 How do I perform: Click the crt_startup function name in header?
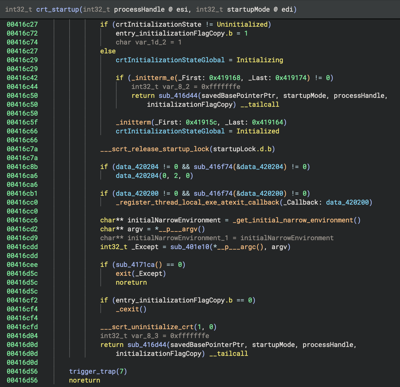[x=58, y=9]
